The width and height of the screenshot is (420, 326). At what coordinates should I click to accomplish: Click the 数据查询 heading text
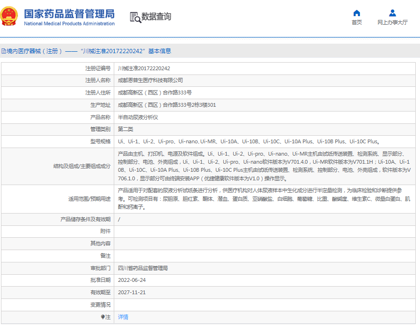pos(156,17)
